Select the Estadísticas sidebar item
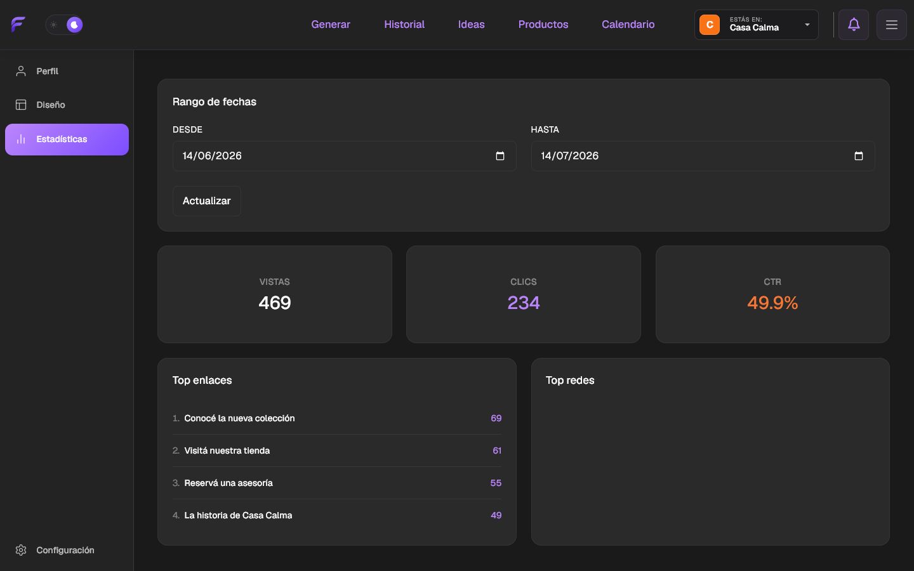This screenshot has height=571, width=914. tap(67, 140)
